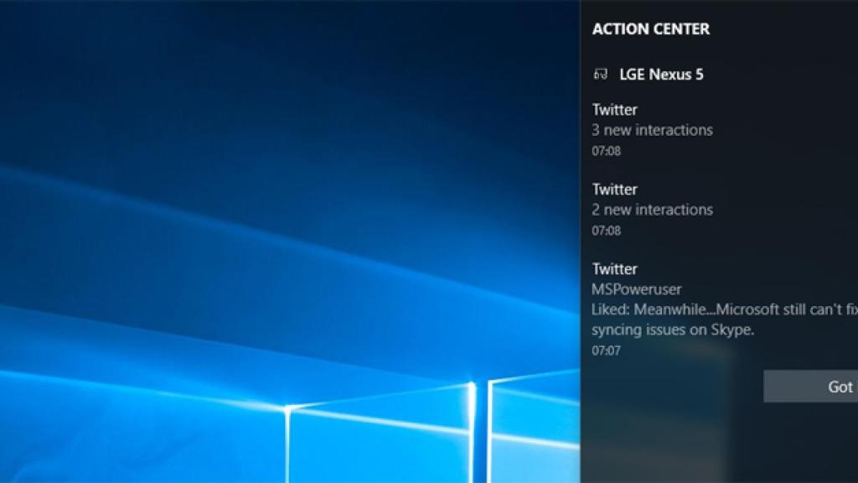Click the Twitter app name on second notification
This screenshot has height=483, width=858.
(615, 189)
